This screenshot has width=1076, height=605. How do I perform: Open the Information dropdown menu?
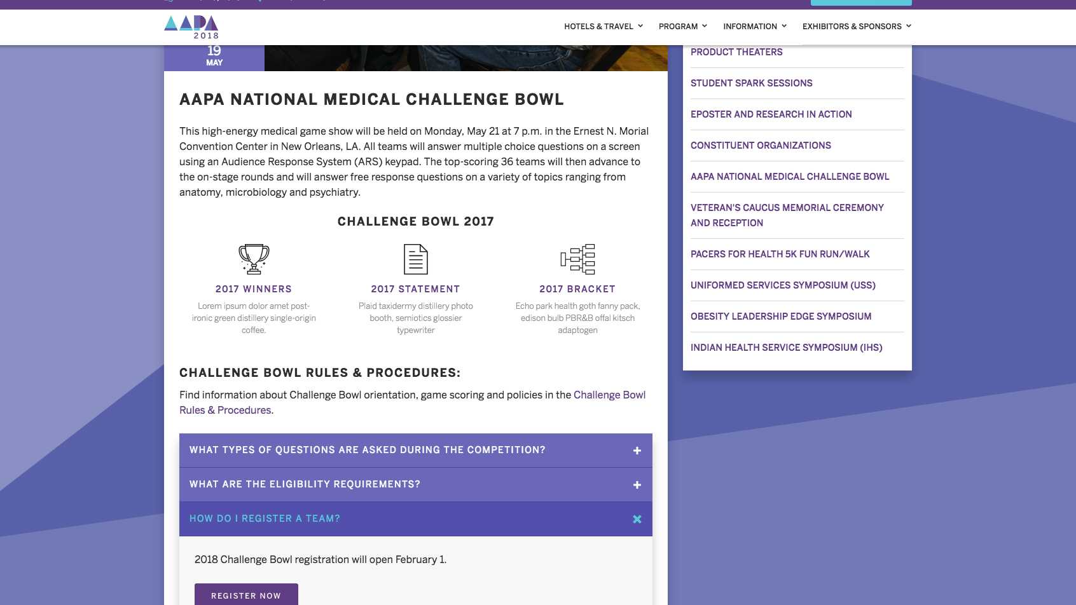point(755,26)
